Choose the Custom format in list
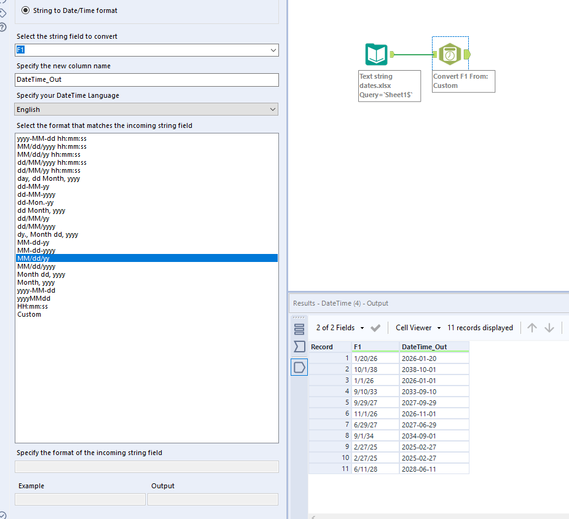Viewport: 569px width, 519px height. 29,314
